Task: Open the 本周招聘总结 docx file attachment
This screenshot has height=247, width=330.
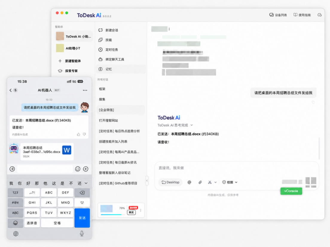Action: (x=47, y=152)
